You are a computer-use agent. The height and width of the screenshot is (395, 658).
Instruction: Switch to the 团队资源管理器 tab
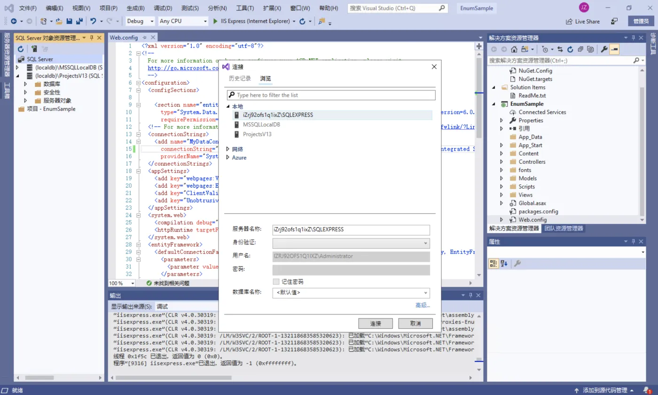click(x=564, y=229)
